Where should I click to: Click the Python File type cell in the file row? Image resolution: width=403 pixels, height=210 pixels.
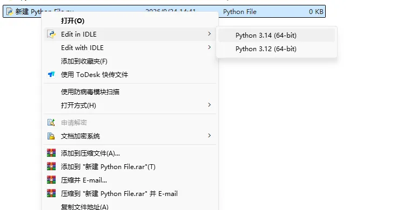[239, 11]
